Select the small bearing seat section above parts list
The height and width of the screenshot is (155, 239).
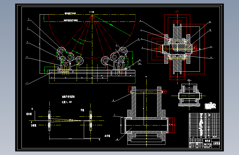pyautogui.click(x=189, y=95)
